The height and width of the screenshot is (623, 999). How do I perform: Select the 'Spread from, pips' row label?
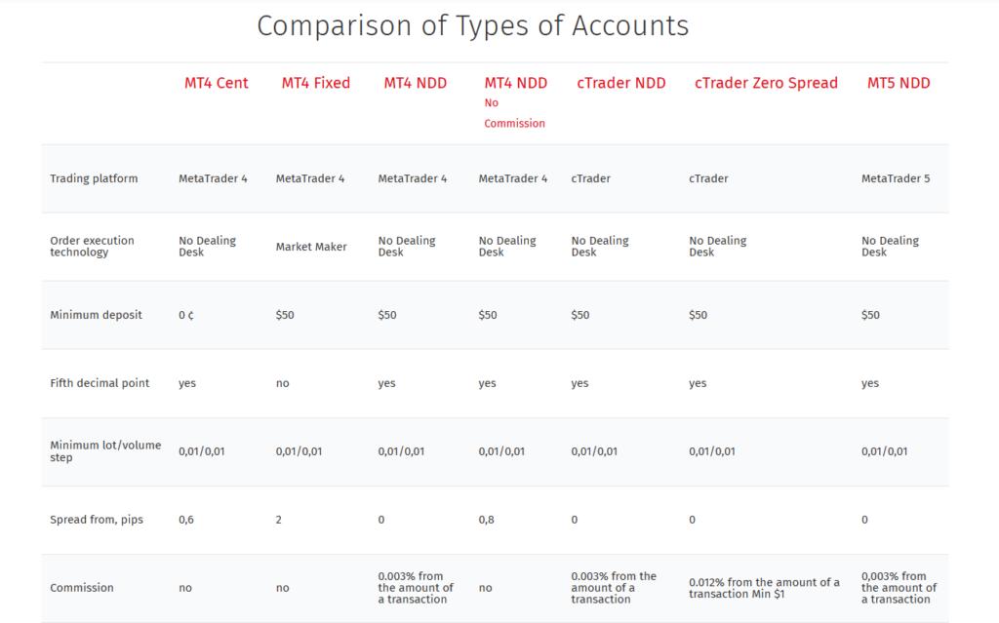point(97,520)
